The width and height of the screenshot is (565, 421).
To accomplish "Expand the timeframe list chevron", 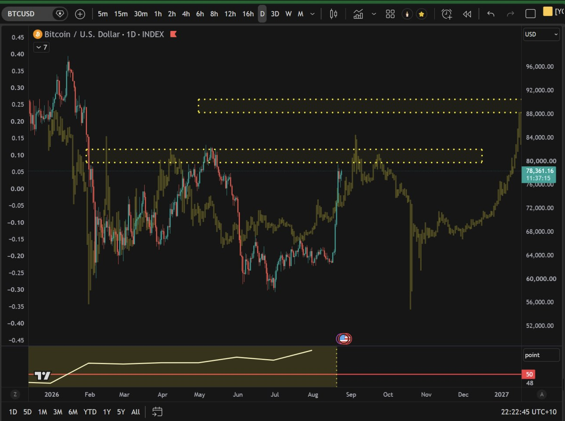I will coord(313,14).
